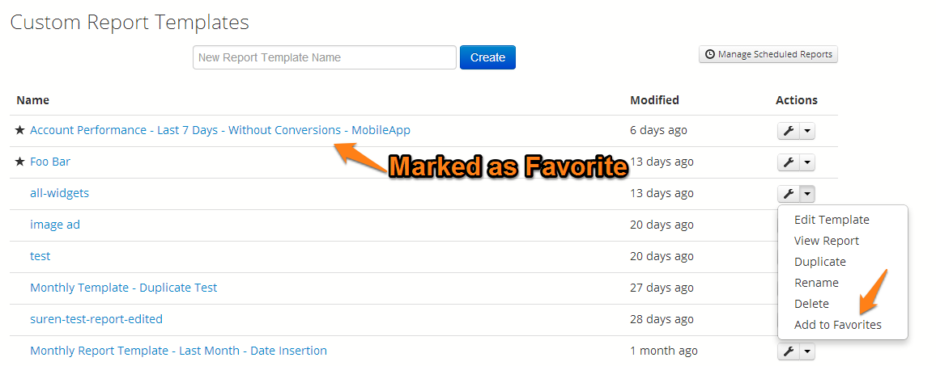Viewport: 936px width, 366px height.
Task: Open the suren-test-report-edited template link
Action: pyautogui.click(x=96, y=319)
